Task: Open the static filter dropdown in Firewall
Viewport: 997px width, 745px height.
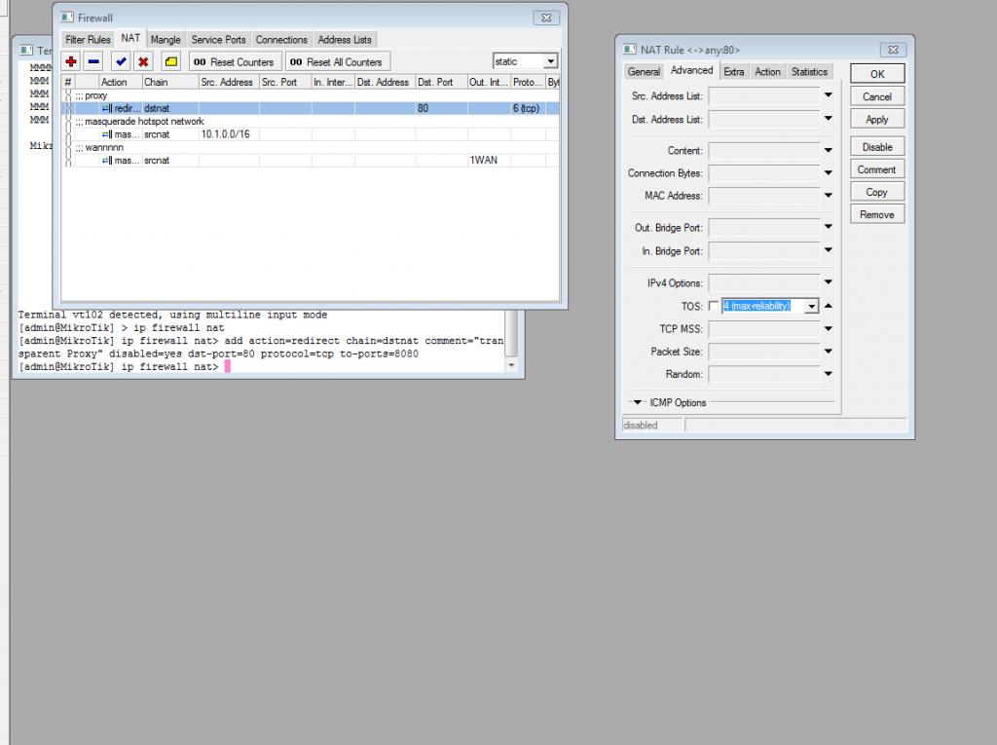Action: (x=550, y=61)
